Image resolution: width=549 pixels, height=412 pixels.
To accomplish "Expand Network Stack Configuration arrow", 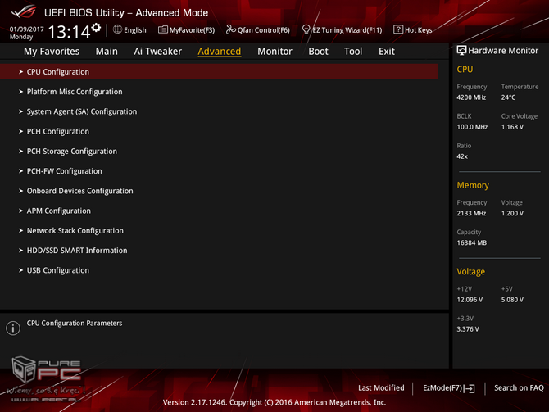I will tap(21, 231).
